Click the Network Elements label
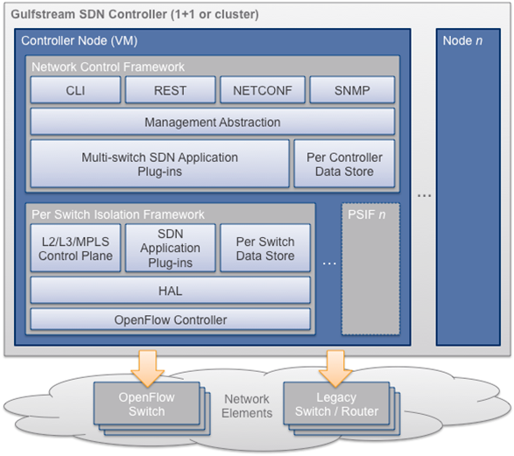Viewport: 514px width, 456px height. [247, 406]
